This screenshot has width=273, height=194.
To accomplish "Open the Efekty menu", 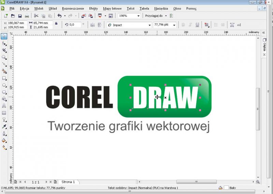I will pos(94,8).
